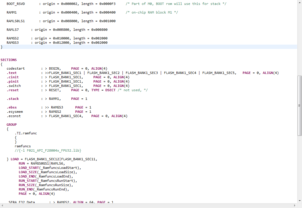Click the vertical scrollbar thumb
The height and width of the screenshot is (208, 302).
coord(300,106)
